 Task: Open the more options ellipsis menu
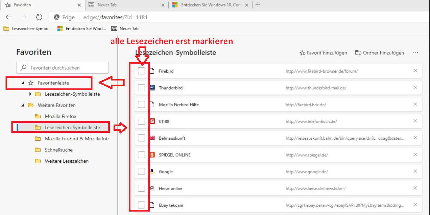tap(415, 53)
